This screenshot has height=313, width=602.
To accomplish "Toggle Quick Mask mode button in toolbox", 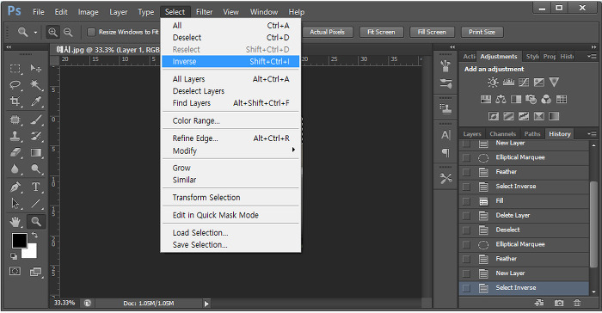I will click(15, 272).
